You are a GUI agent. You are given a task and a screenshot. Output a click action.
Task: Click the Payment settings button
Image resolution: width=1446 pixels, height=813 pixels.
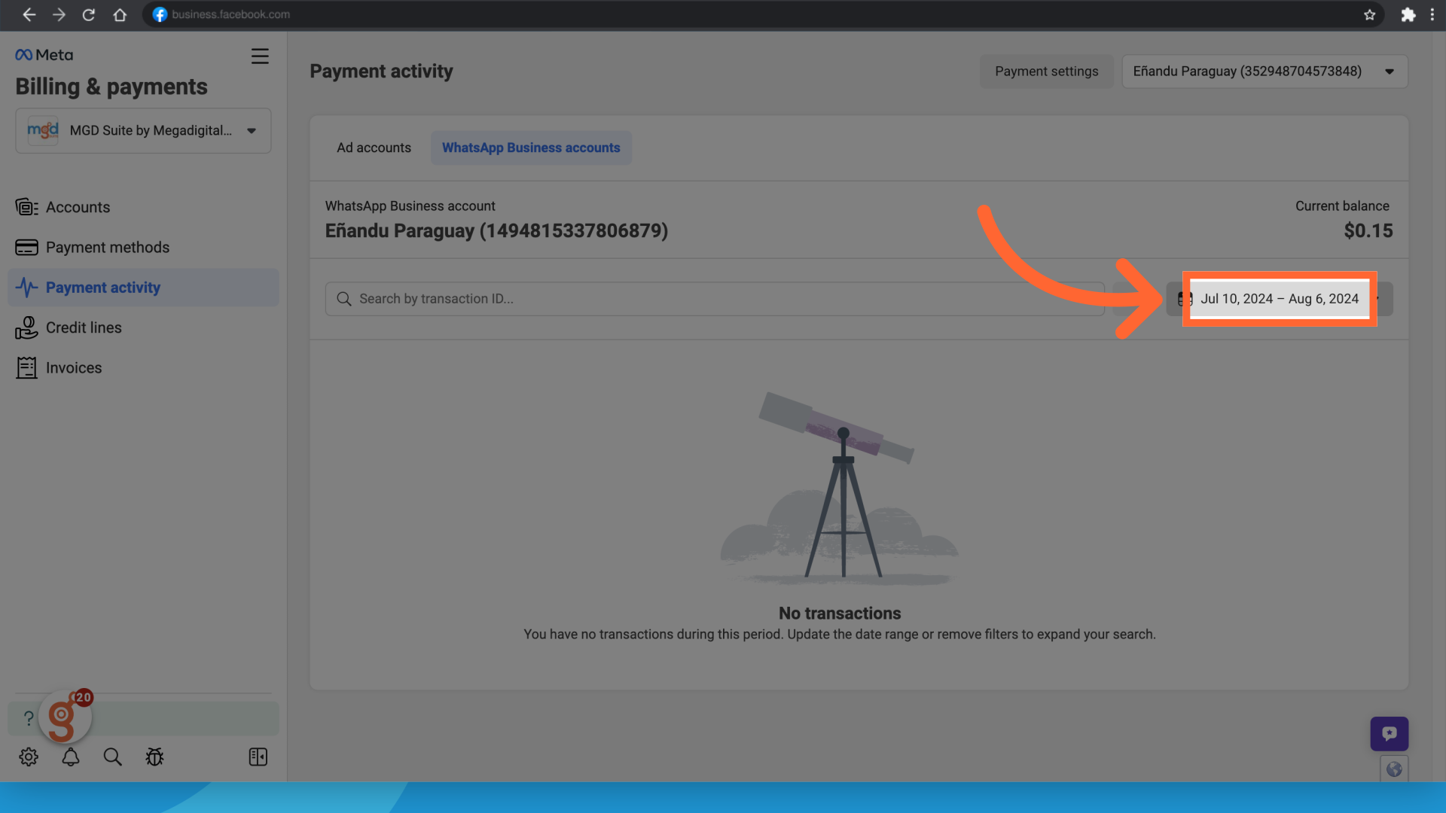point(1046,72)
